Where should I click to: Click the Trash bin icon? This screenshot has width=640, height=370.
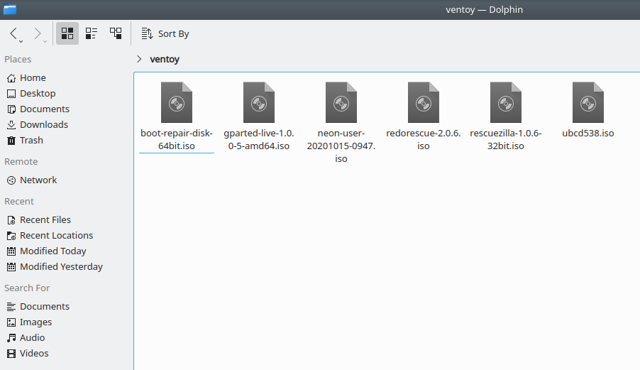[x=11, y=140]
